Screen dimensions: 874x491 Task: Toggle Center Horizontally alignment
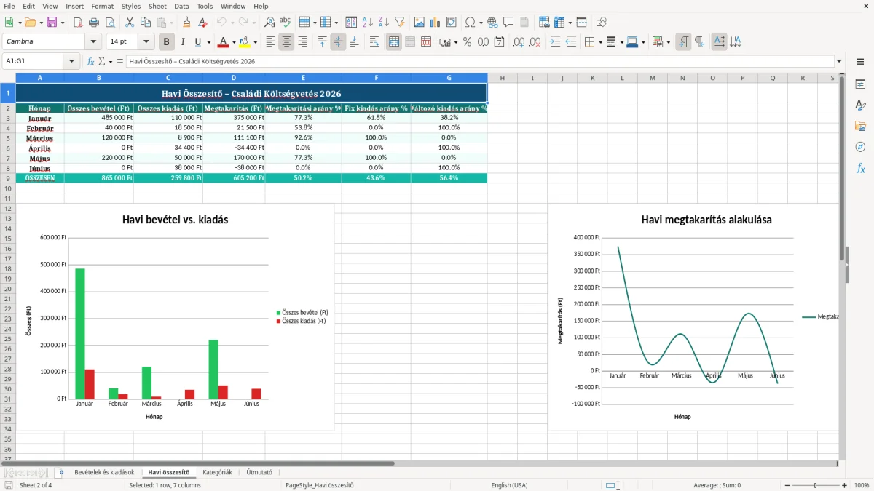[x=286, y=42]
